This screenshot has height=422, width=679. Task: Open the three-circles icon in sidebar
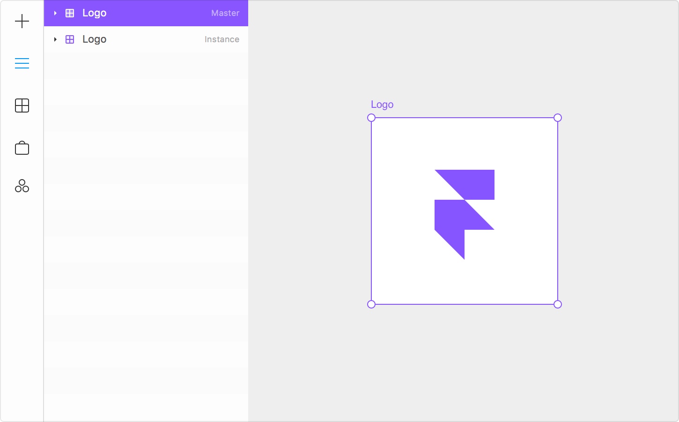coord(22,186)
